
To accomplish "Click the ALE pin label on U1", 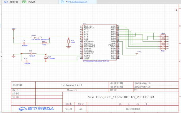I will (x=114, y=43).
